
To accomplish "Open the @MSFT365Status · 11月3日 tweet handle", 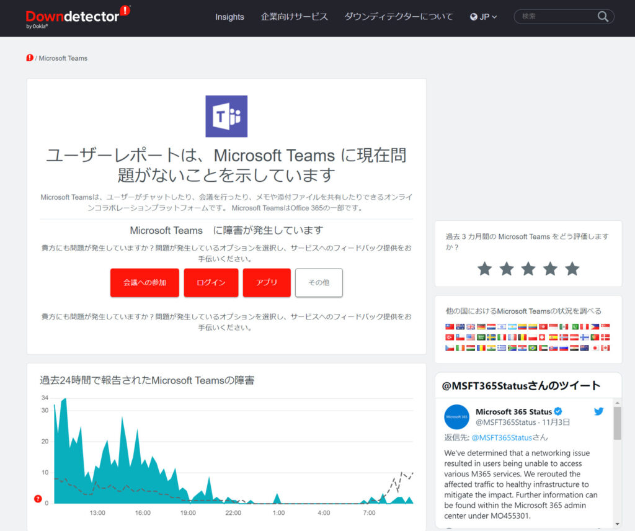I will [523, 422].
